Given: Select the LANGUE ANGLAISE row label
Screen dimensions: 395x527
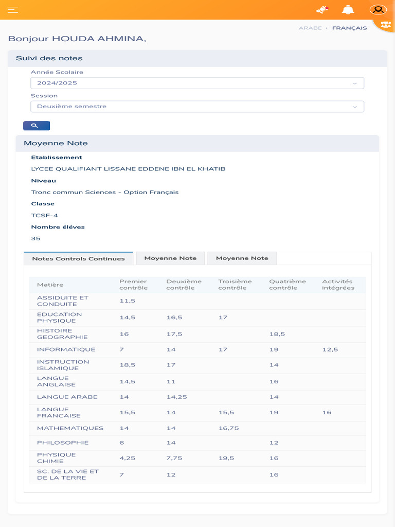Looking at the screenshot, I should point(56,381).
